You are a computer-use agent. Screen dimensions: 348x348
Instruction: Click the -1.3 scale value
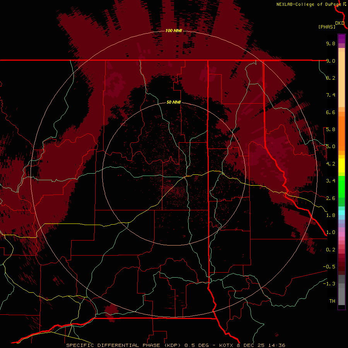pyautogui.click(x=329, y=284)
